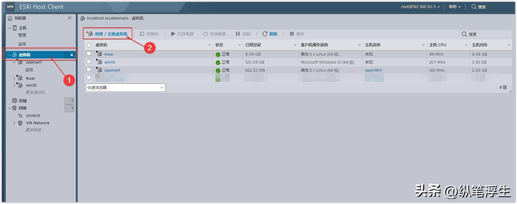The image size is (517, 204).
Task: Collapse the navigator panel with double chevron
Action: [70, 18]
